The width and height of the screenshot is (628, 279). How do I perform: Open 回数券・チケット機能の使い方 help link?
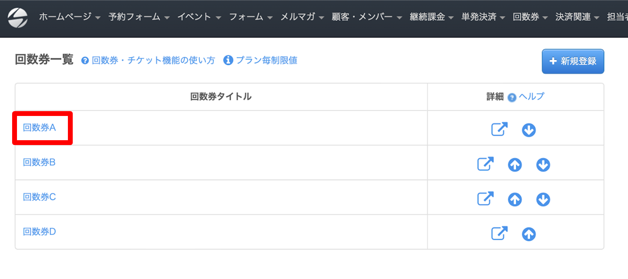[148, 61]
